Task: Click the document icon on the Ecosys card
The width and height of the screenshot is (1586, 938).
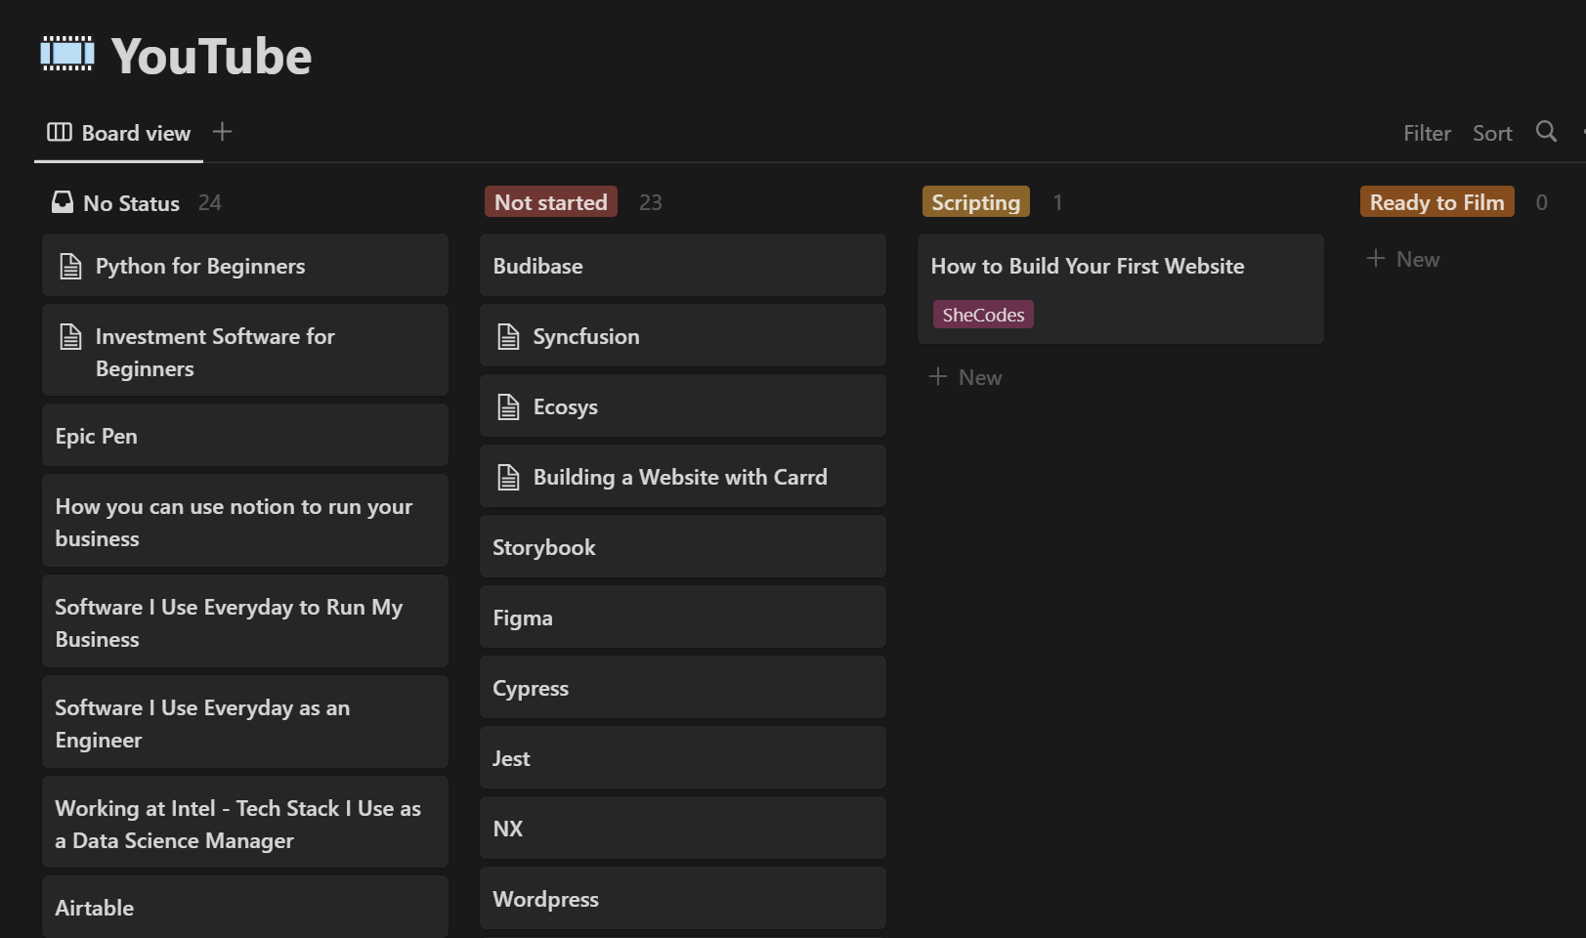Action: tap(508, 406)
